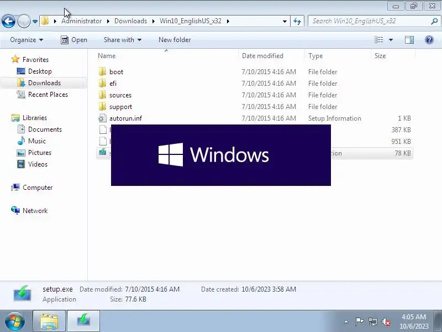Click Open on the toolbar
This screenshot has height=332, width=442.
[74, 40]
